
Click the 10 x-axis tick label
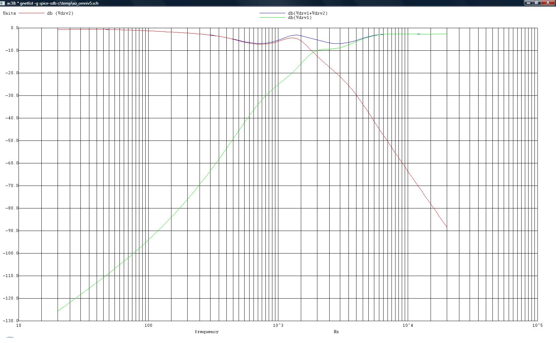click(x=19, y=325)
